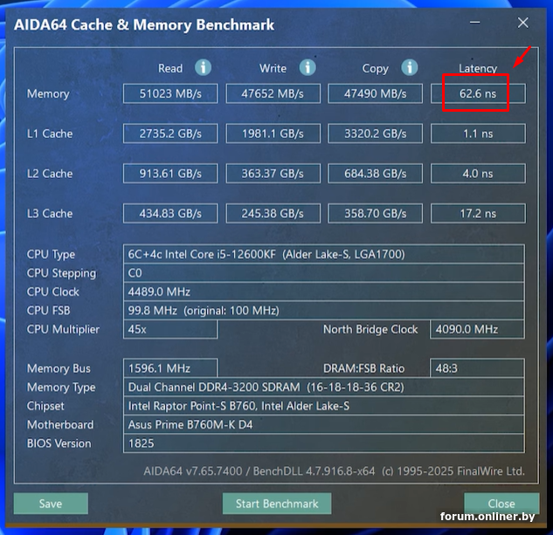Viewport: 553px width, 535px height.
Task: Select L2 Cache latency 4.0 ns
Action: (x=478, y=174)
